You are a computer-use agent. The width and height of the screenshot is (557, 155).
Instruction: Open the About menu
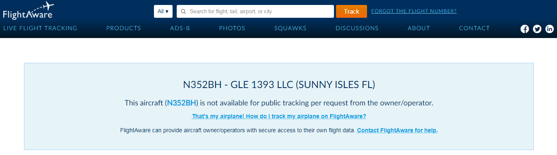point(419,28)
